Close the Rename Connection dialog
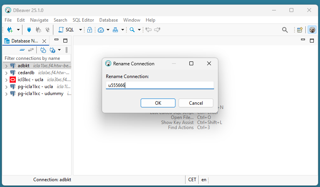 click(209, 63)
